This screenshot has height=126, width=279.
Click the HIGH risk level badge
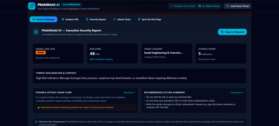pyautogui.click(x=40, y=53)
